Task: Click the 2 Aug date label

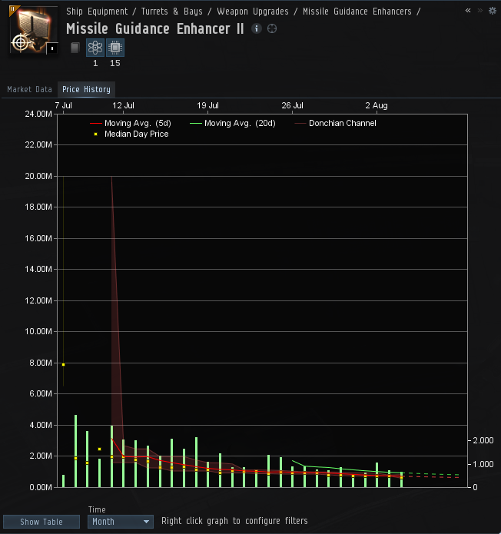Action: (x=377, y=105)
